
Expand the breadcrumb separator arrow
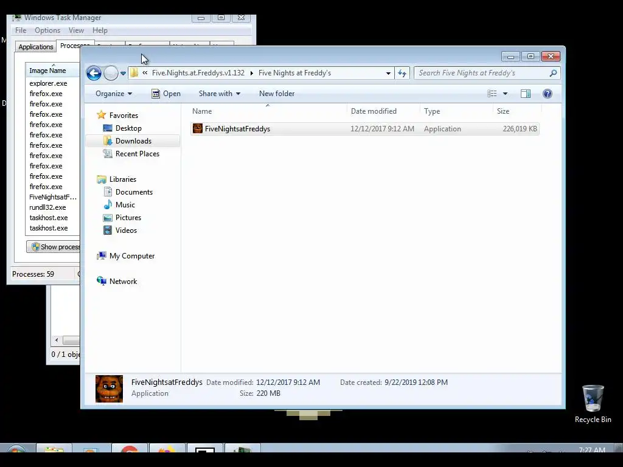click(251, 73)
